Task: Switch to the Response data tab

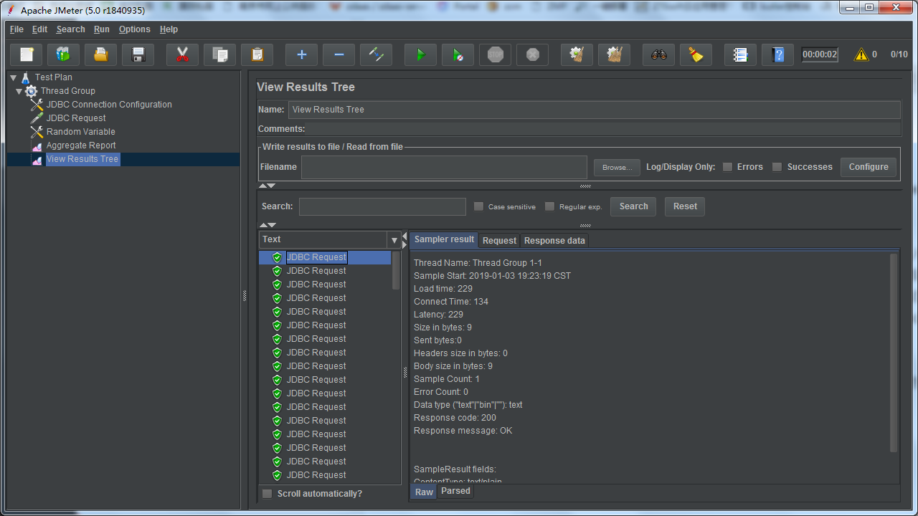Action: 554,241
